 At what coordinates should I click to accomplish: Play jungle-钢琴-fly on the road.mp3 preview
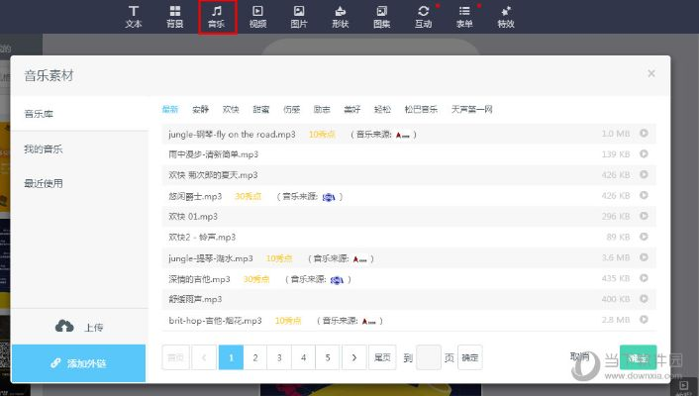(644, 133)
